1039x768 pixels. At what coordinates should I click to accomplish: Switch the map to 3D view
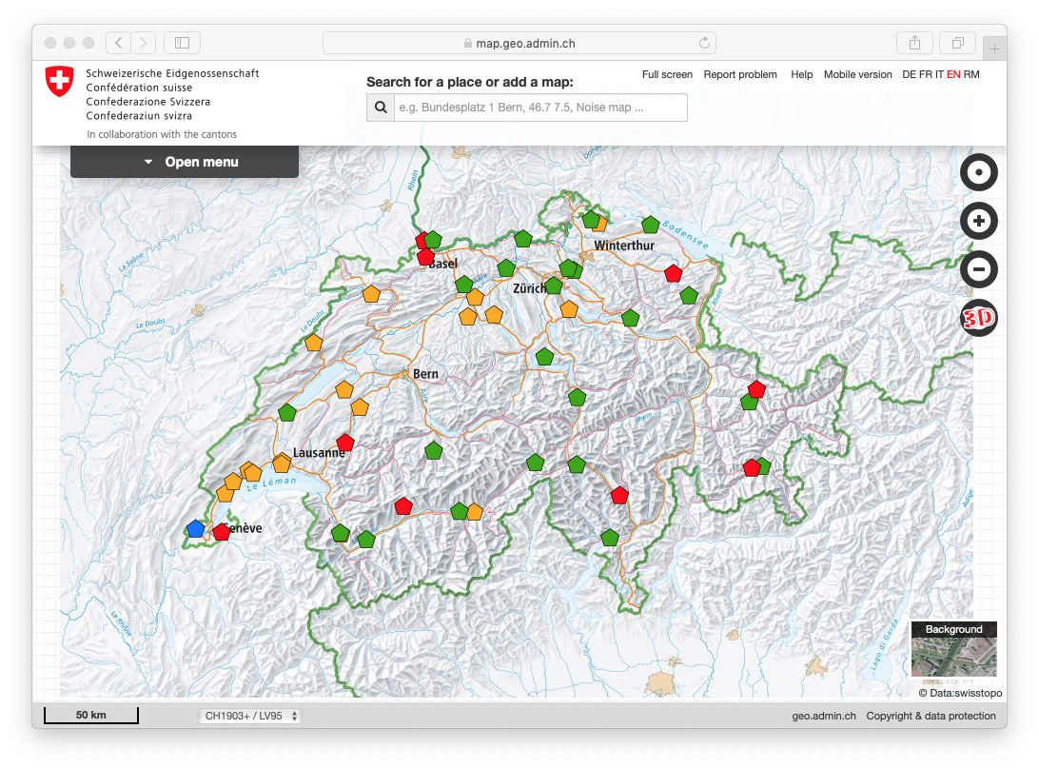point(978,317)
